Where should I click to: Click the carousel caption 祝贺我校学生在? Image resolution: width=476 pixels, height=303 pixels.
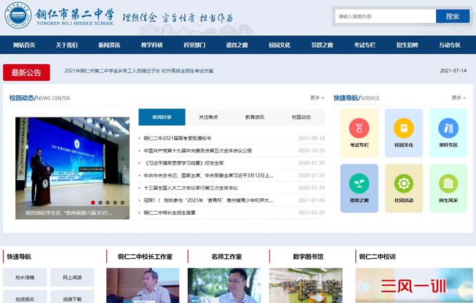point(68,213)
